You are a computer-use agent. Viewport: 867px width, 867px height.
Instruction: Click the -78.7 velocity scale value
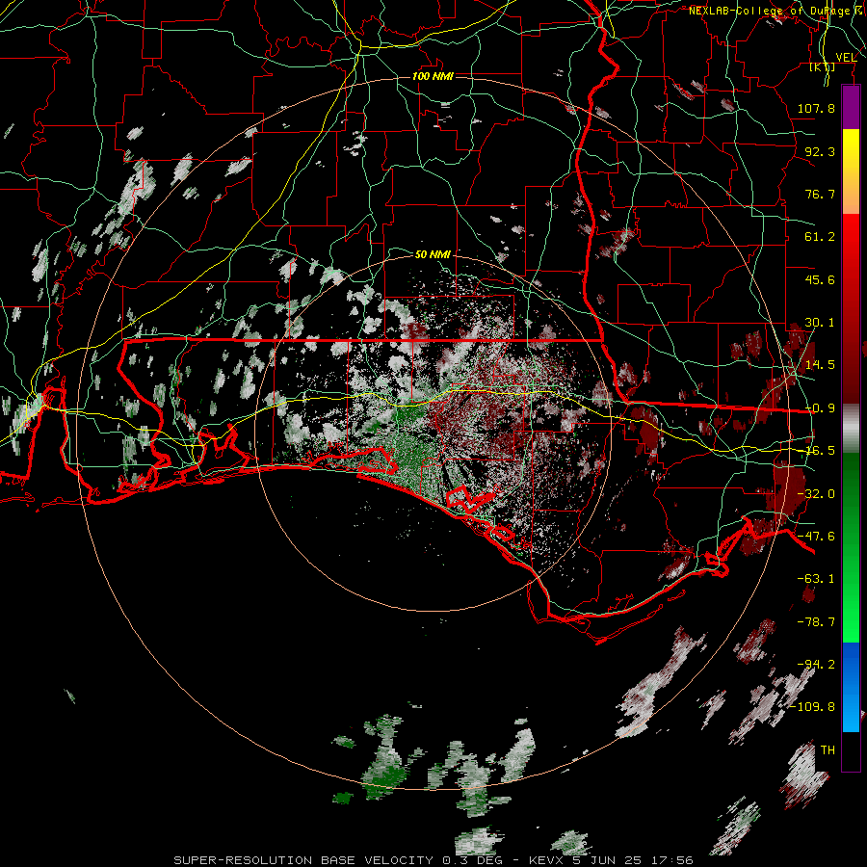(x=816, y=622)
